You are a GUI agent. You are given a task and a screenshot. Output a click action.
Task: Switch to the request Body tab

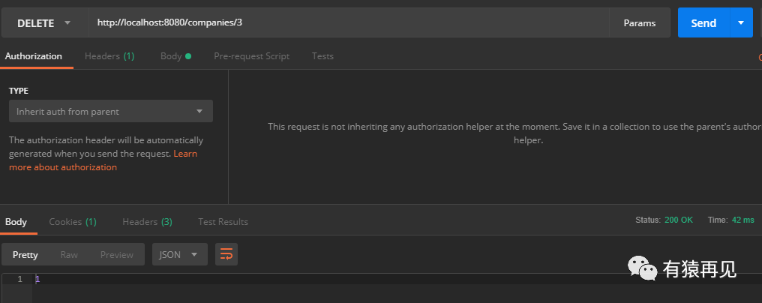coord(175,56)
